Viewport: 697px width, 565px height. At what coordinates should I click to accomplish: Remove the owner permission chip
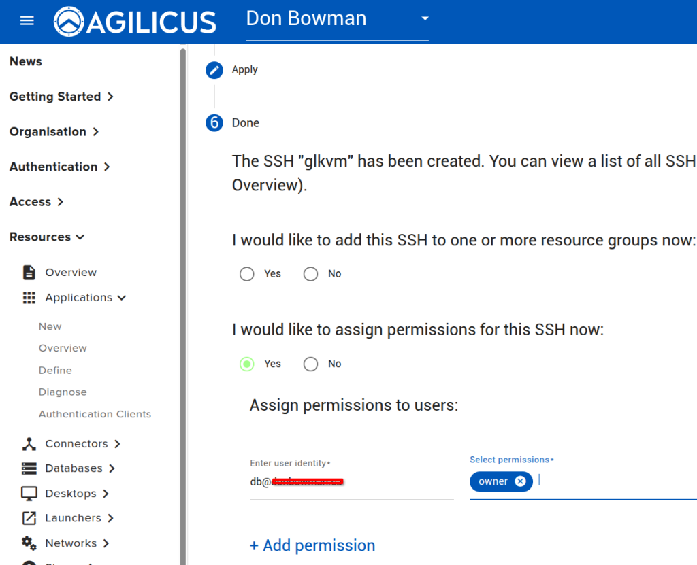520,481
